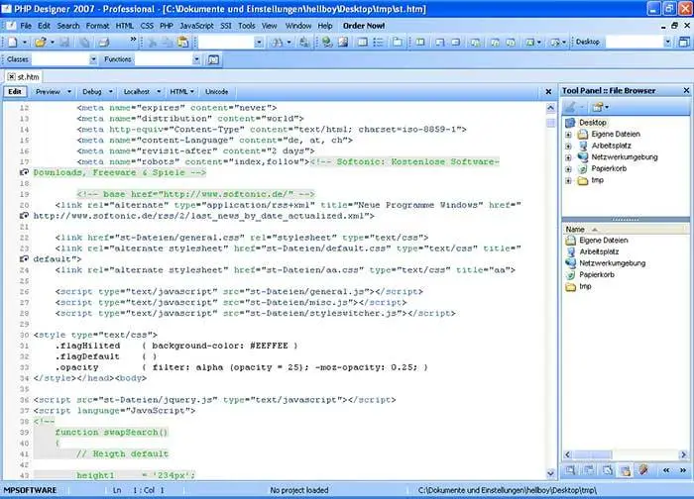The image size is (694, 499).
Task: Expand the Arbeitsplatz tree node
Action: point(569,146)
